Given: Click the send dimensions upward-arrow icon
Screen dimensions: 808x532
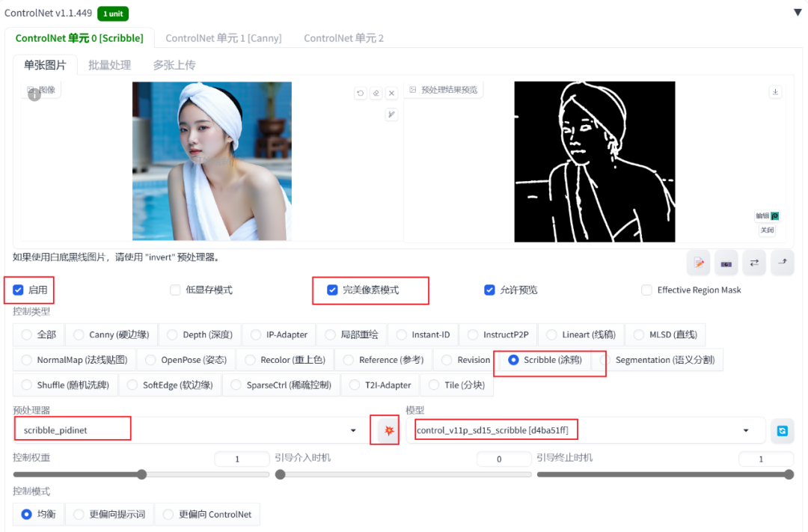Looking at the screenshot, I should [783, 263].
